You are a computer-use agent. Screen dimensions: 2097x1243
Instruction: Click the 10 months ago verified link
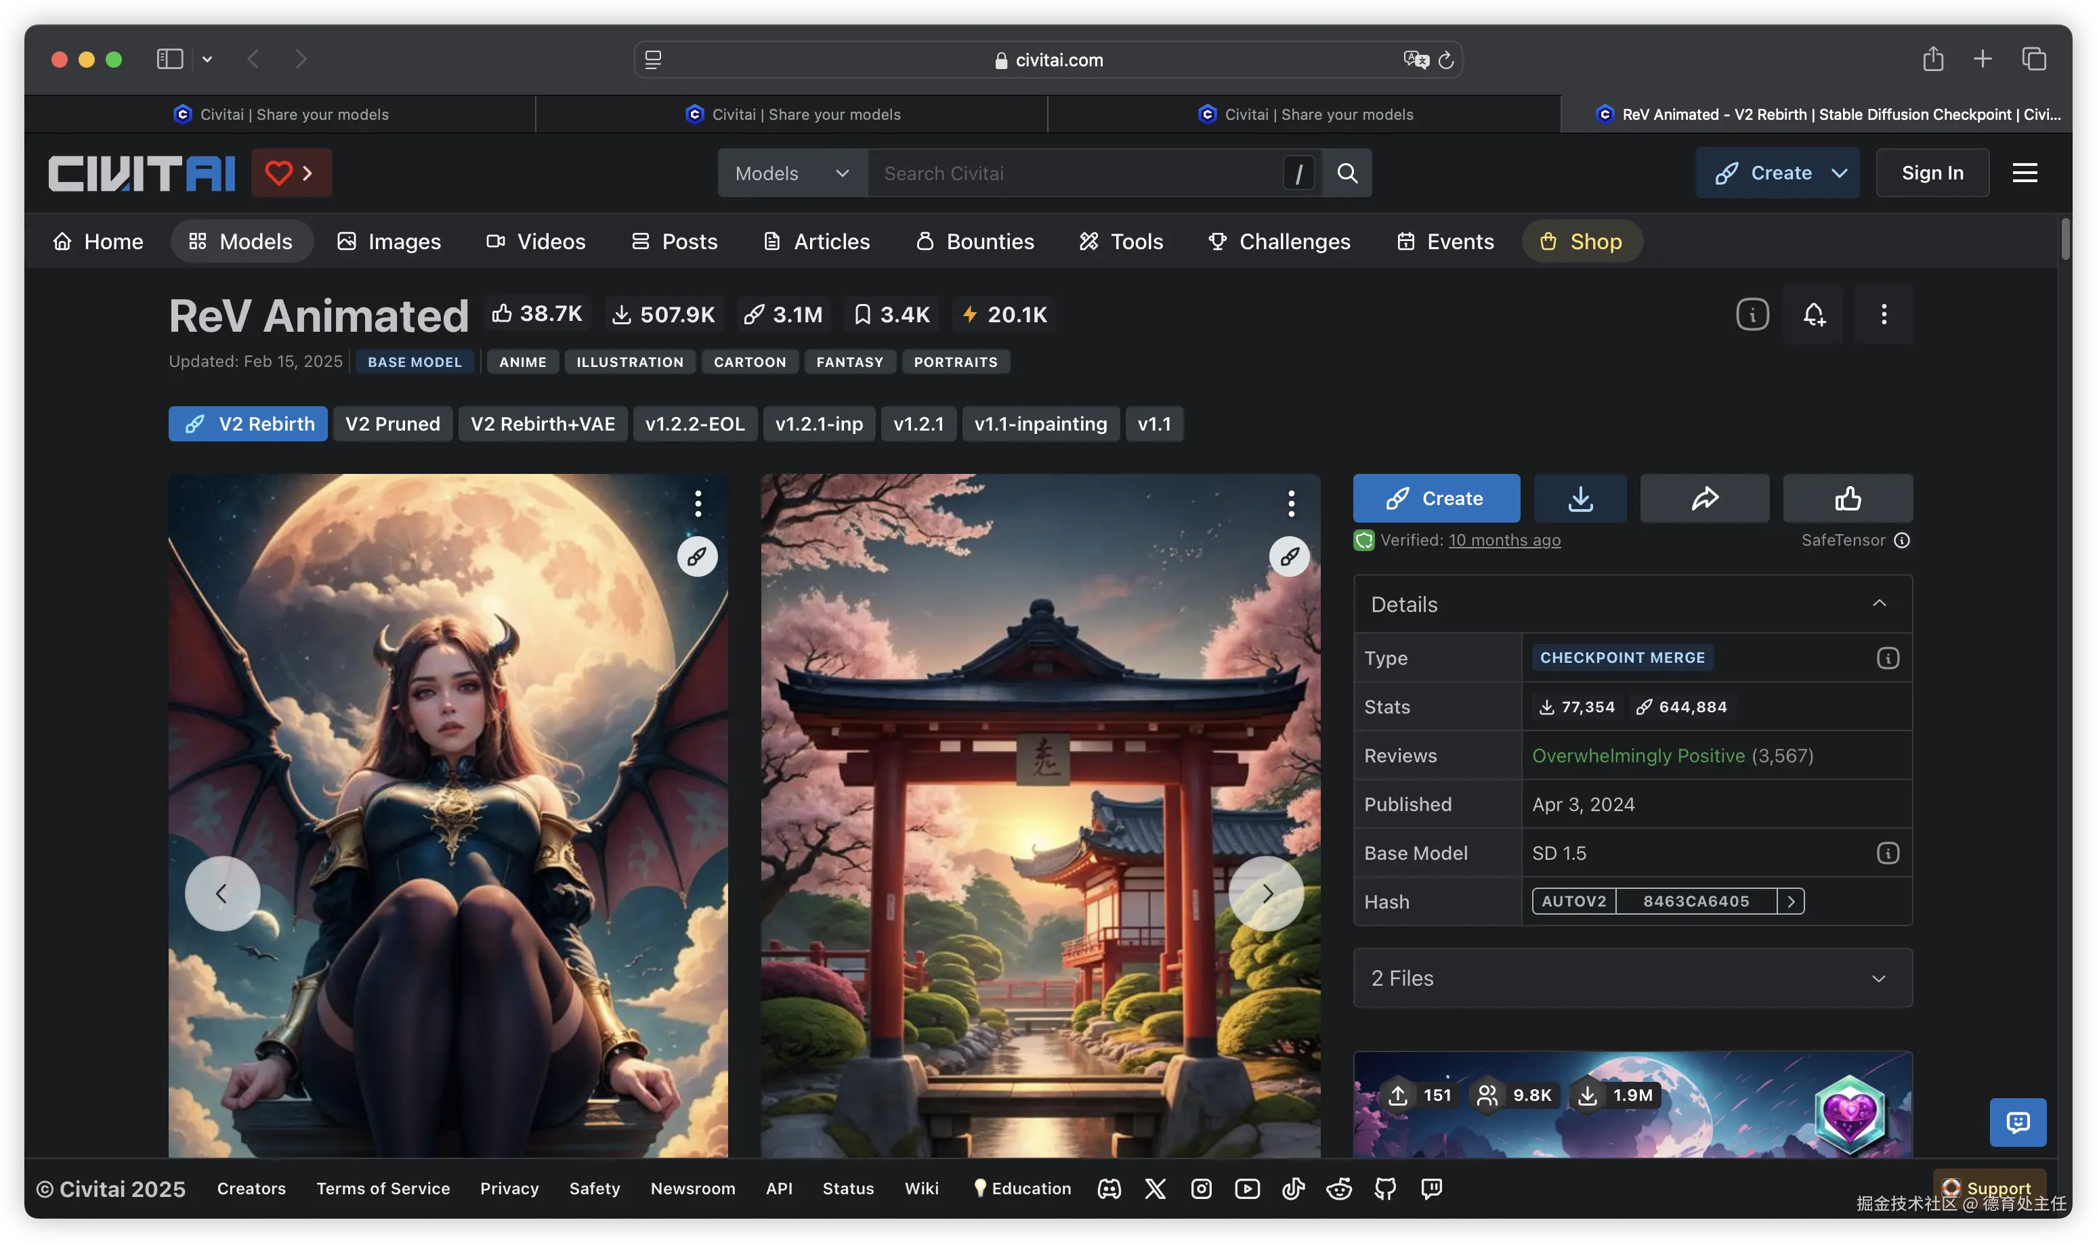click(x=1504, y=540)
